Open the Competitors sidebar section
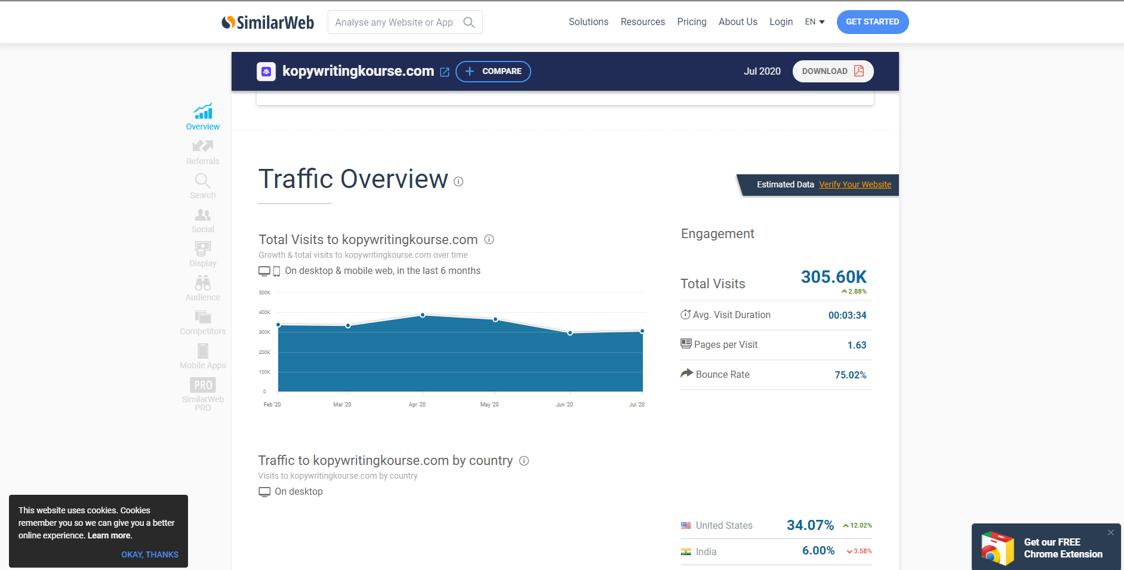The image size is (1124, 570). (x=203, y=322)
